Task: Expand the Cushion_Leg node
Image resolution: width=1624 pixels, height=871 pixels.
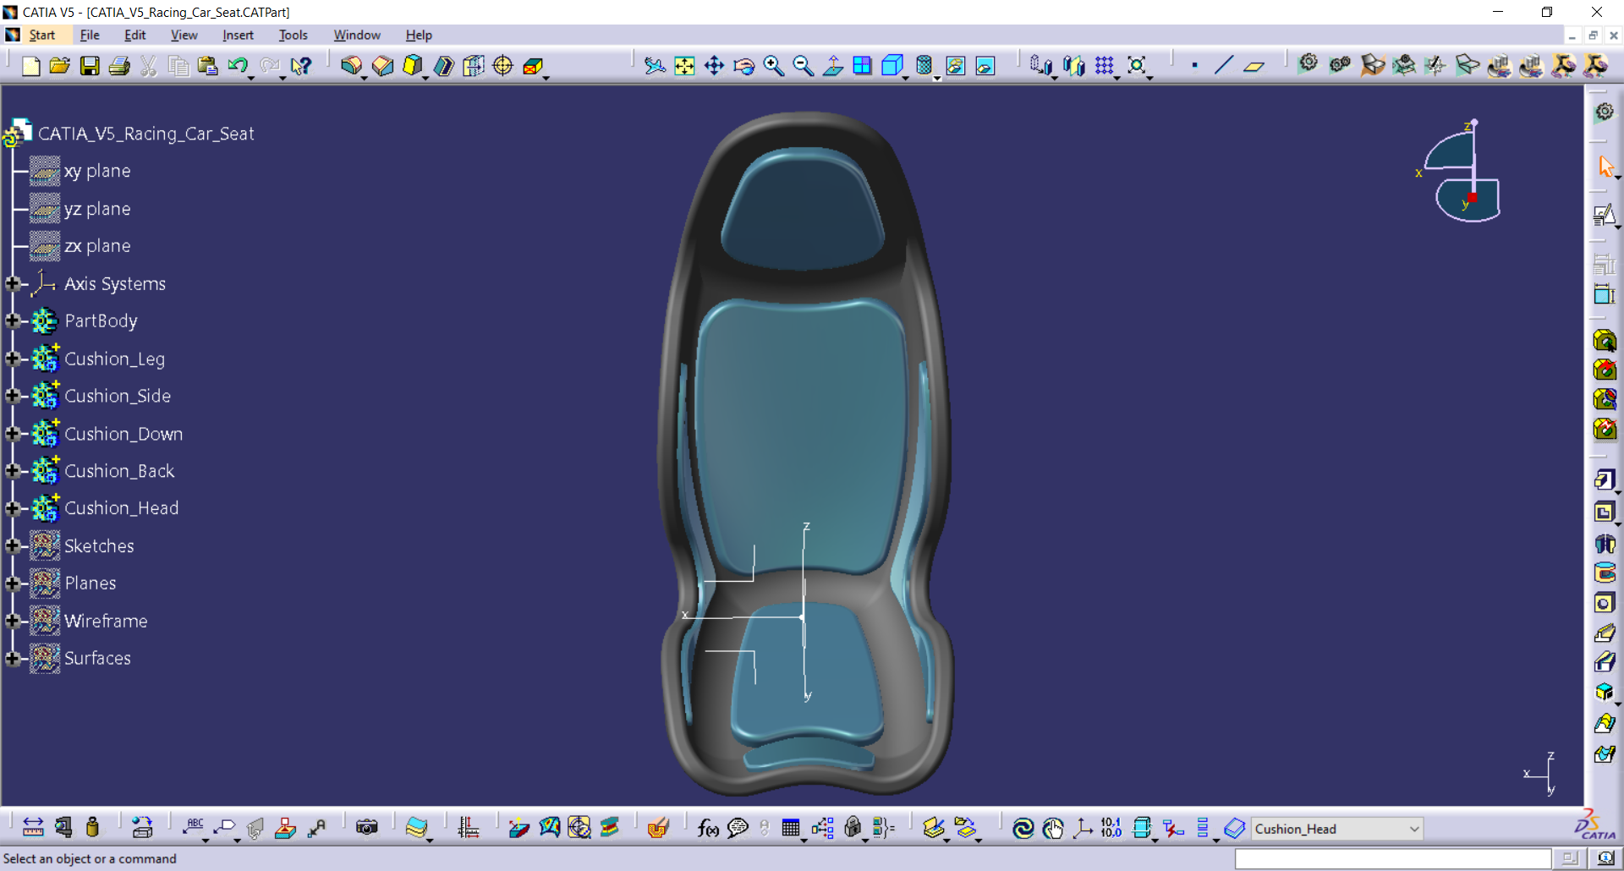Action: pos(13,359)
